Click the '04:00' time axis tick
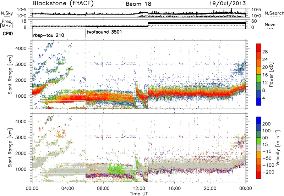 tap(67, 189)
